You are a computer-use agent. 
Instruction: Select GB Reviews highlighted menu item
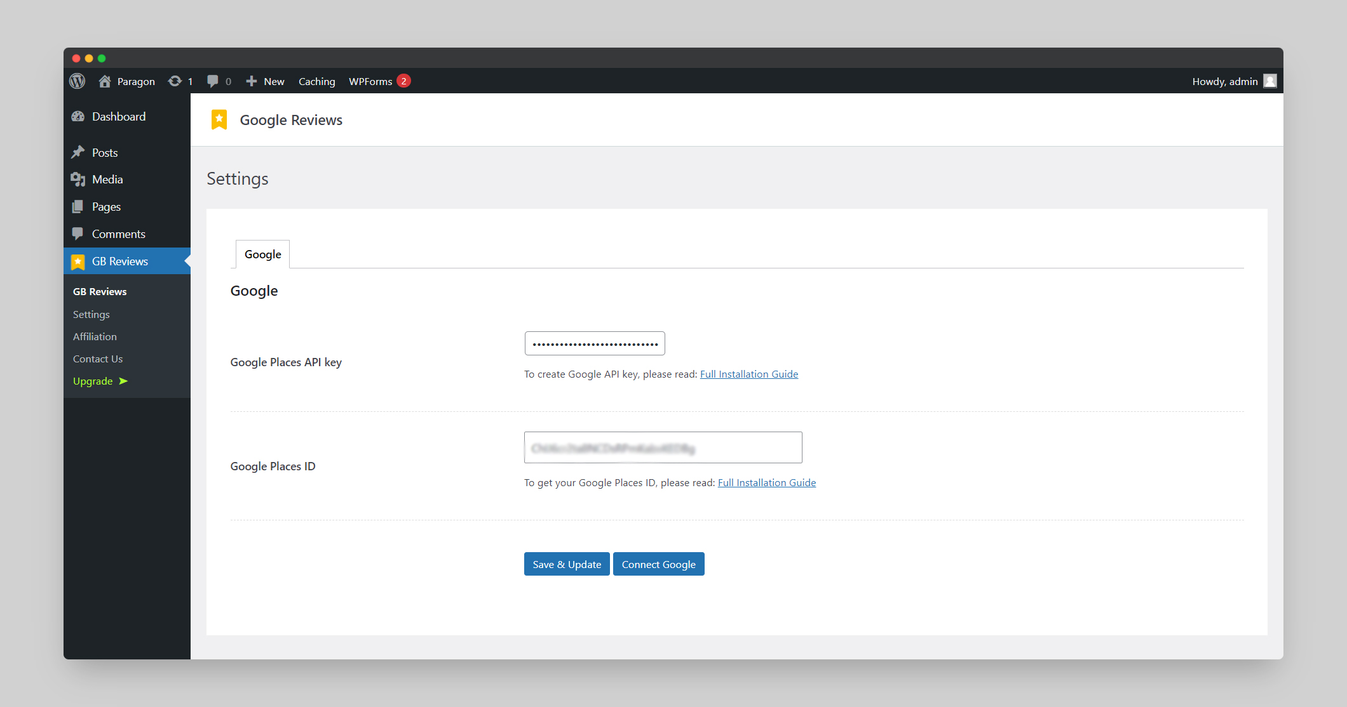(127, 261)
